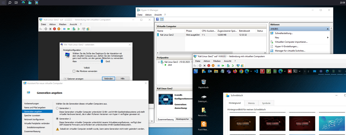
Task: Click the Name column header in the Virtuelle Computer list
Action: [x=171, y=31]
